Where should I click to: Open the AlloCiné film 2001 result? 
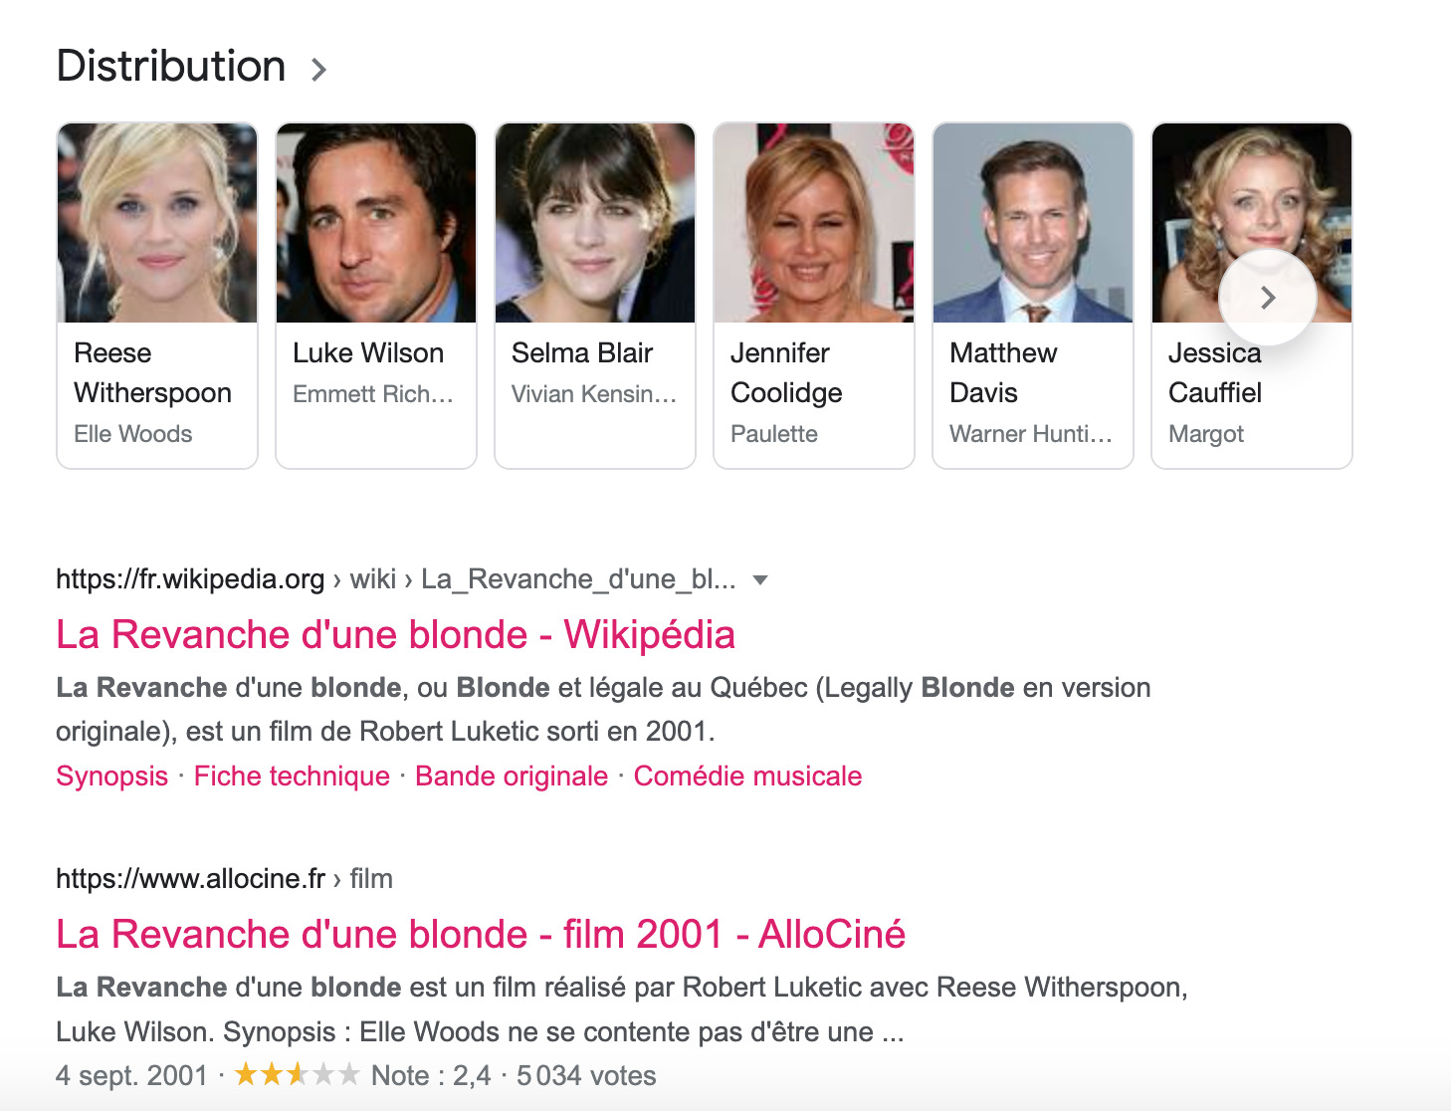481,935
